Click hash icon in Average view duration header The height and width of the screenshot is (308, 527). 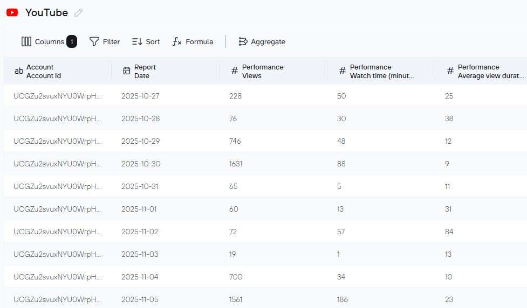point(450,71)
